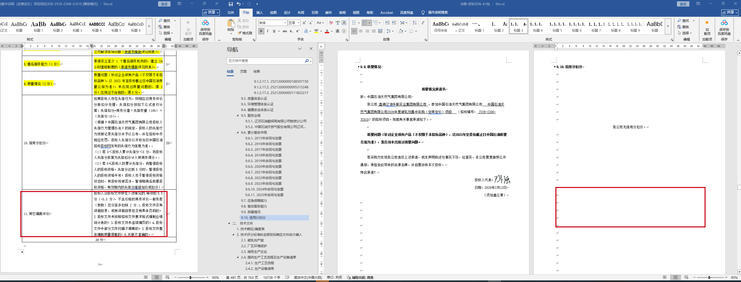The image size is (741, 282).
Task: Increase the paragraph indent
Action: 394,23
